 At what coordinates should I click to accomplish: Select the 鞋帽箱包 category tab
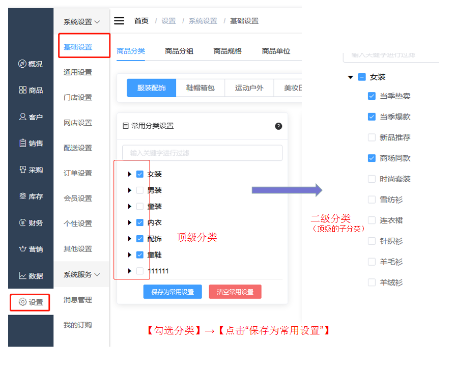click(x=200, y=88)
